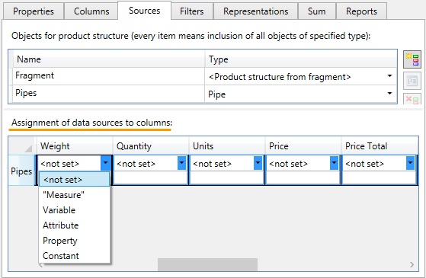Click the empty value field under Units
Screen dimensions: 426x278
click(227, 178)
